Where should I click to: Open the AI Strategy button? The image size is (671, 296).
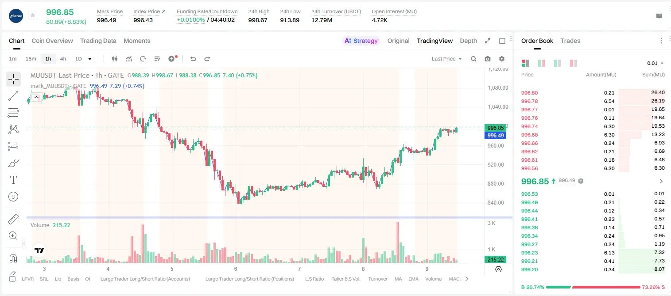(361, 41)
